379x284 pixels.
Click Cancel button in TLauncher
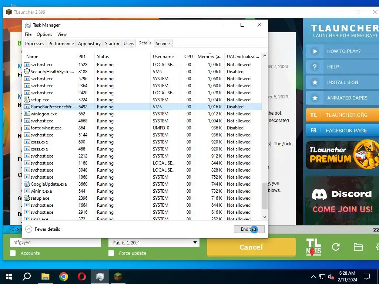click(251, 247)
